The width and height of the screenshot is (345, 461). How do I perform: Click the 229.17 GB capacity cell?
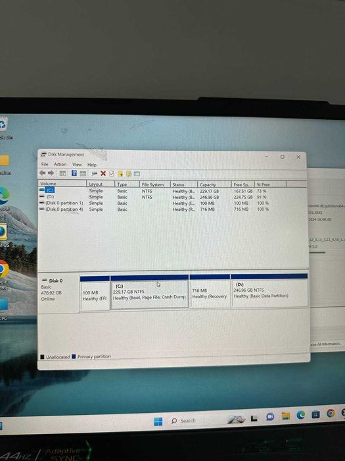pos(210,191)
